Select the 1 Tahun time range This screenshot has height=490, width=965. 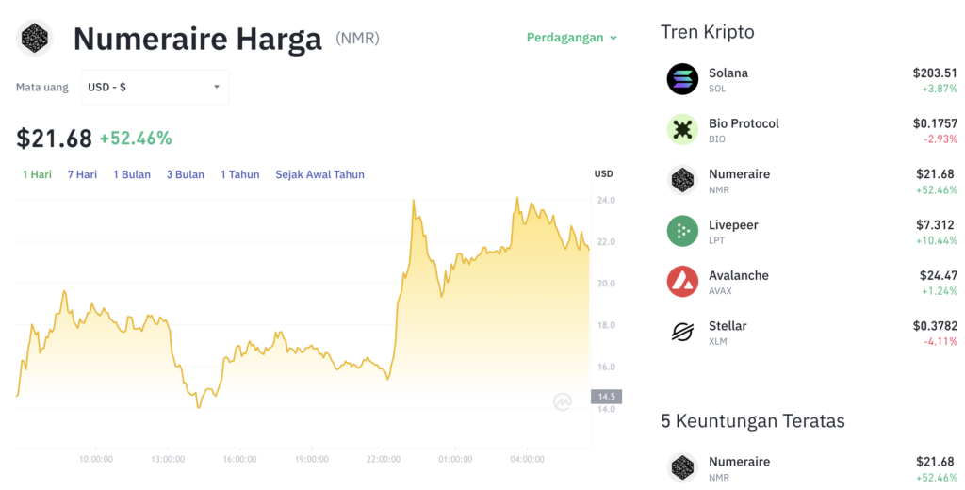[240, 174]
